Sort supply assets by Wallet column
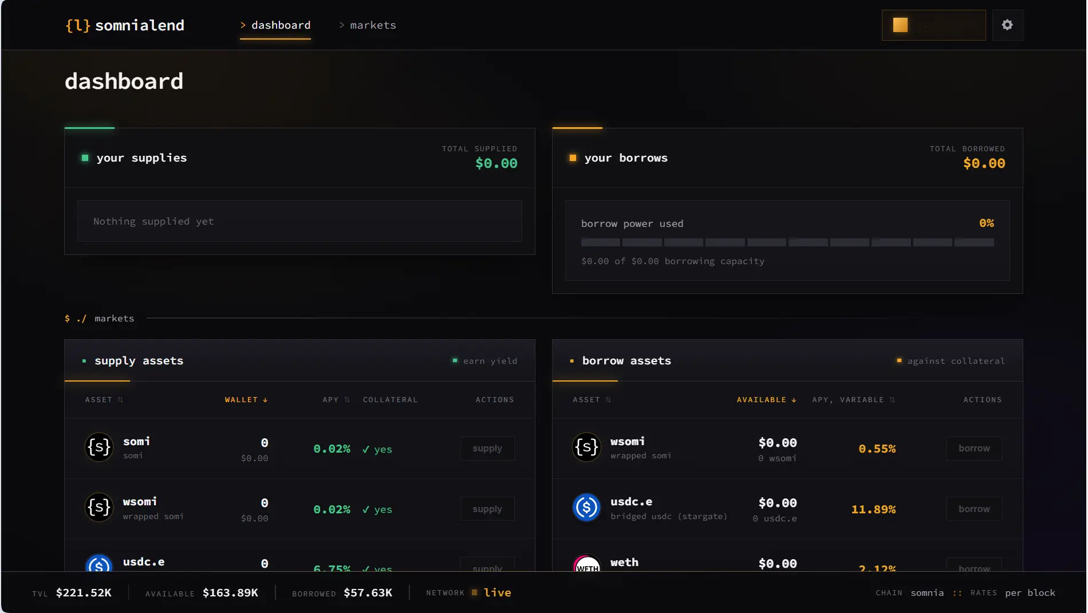Screen dimensions: 1088x613 [x=246, y=400]
